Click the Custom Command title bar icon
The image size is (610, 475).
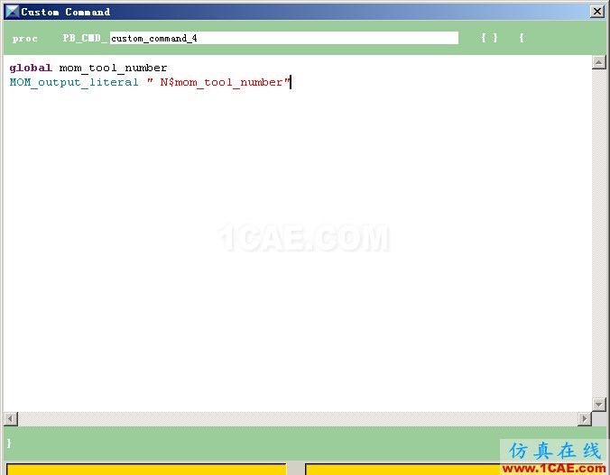click(x=12, y=12)
